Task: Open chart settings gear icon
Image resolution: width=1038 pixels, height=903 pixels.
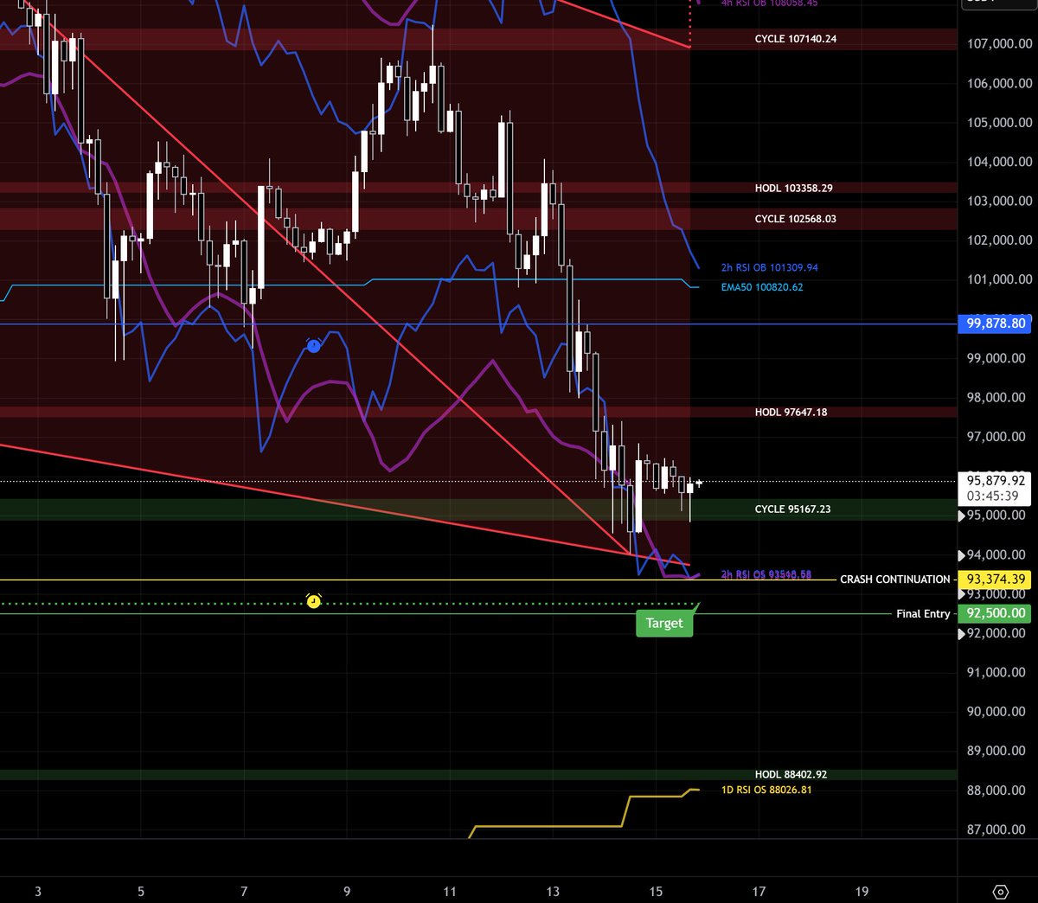Action: pyautogui.click(x=1000, y=892)
